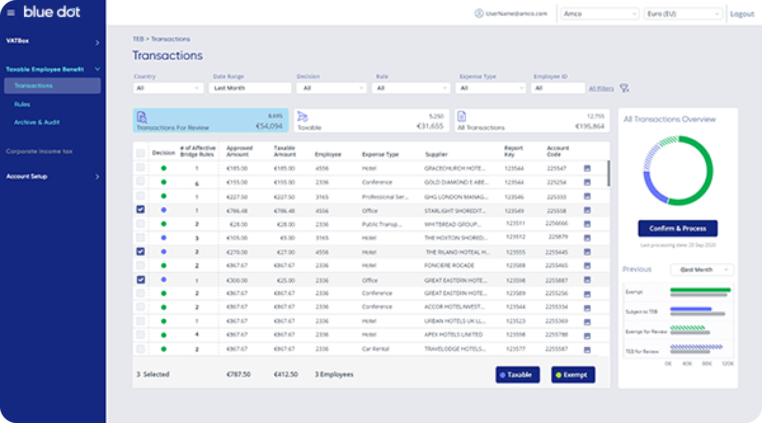Open details icon for GRACECHURCH HOTEL row
The image size is (762, 423).
tap(587, 168)
